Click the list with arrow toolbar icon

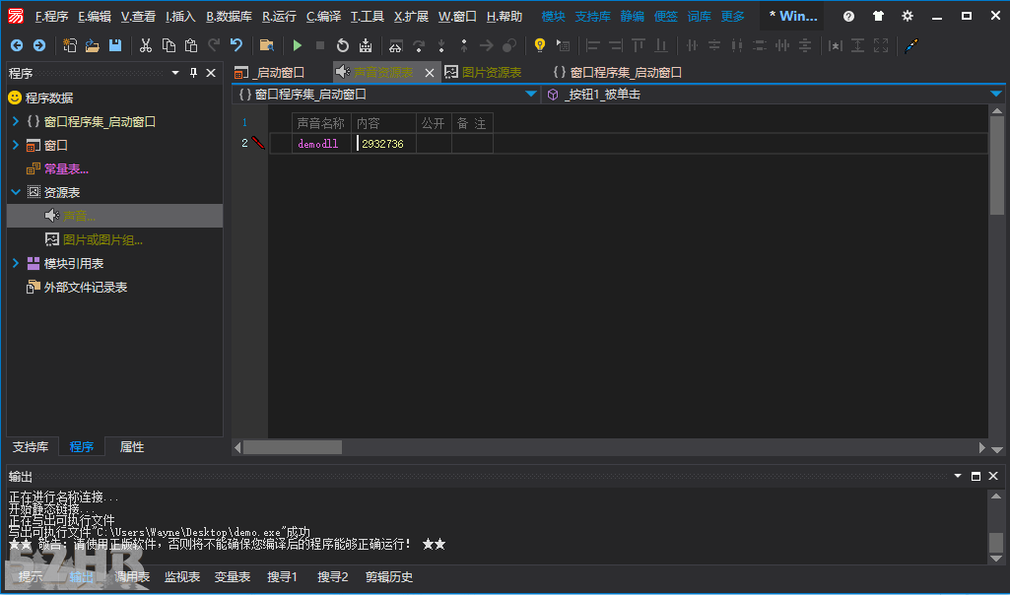[563, 45]
